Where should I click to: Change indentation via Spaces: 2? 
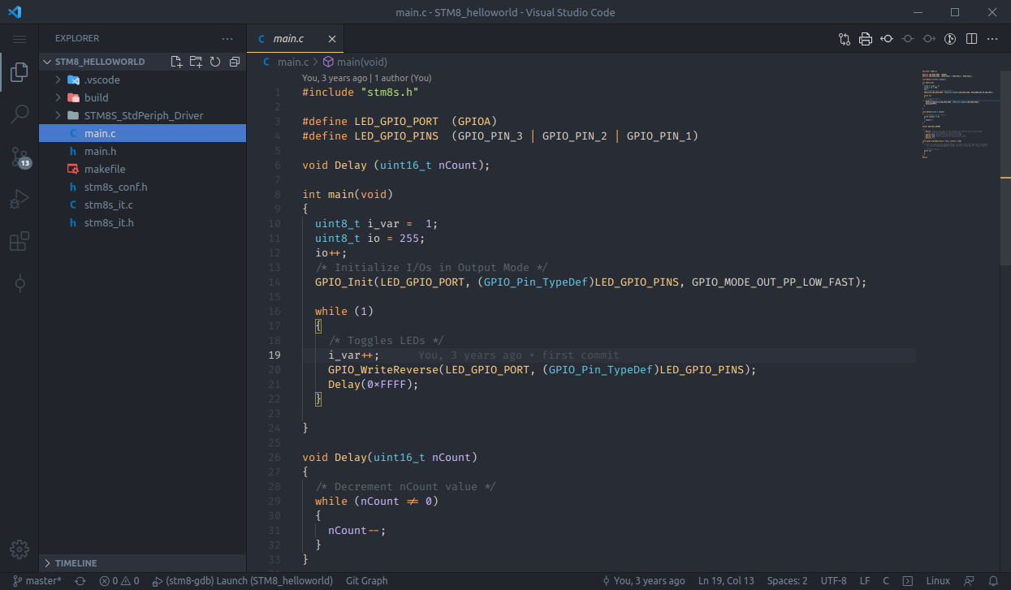coord(787,580)
